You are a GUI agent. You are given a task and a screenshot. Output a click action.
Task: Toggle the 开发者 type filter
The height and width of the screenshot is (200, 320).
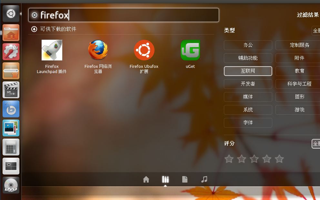(x=248, y=84)
